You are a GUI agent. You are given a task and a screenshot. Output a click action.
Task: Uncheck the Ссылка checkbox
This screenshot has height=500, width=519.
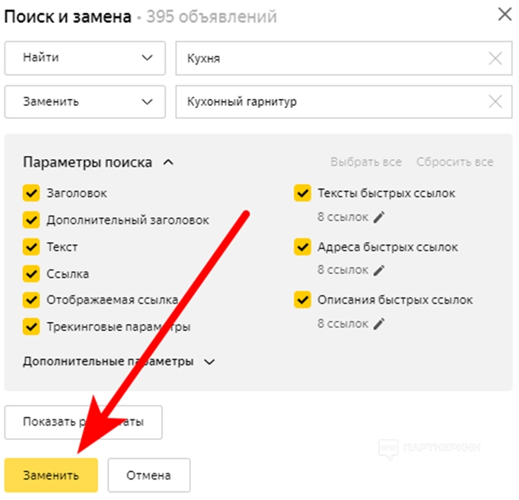click(31, 273)
